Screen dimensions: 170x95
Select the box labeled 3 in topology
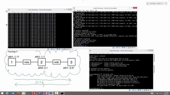click(x=71, y=62)
